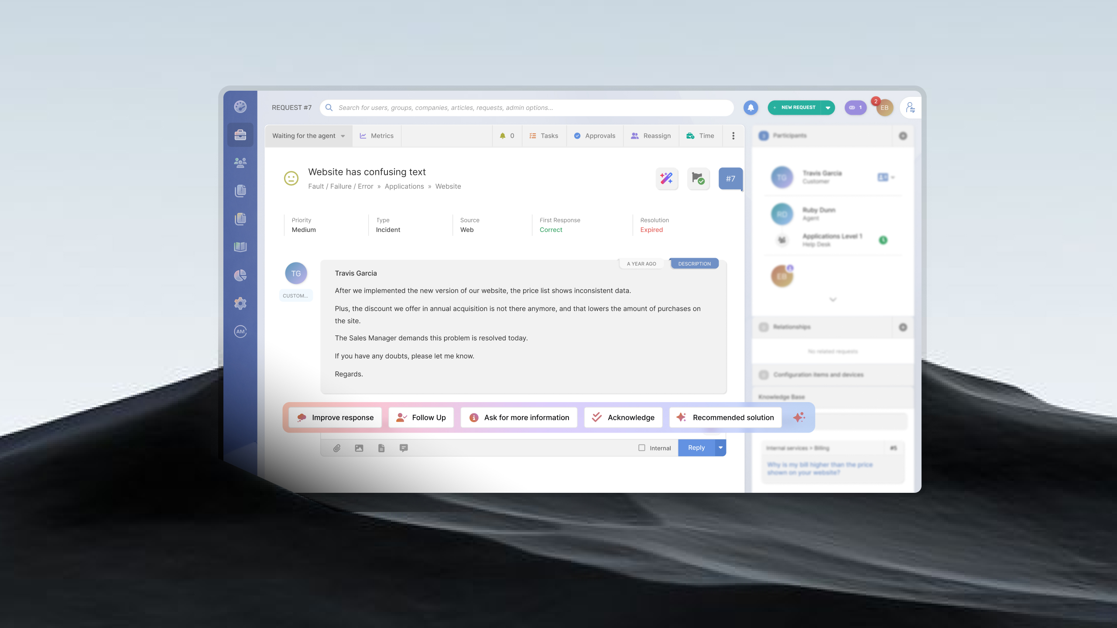The height and width of the screenshot is (628, 1117).
Task: Click the notifications bell in top bar
Action: click(750, 108)
